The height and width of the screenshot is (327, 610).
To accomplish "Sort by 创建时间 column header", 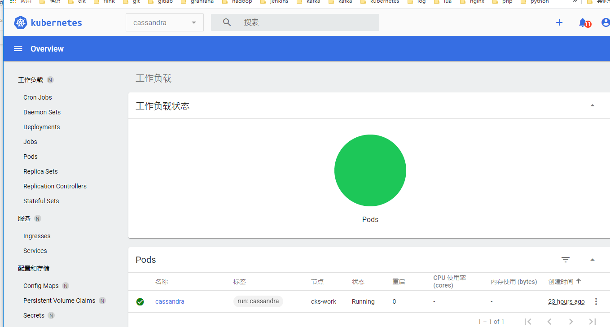I will tap(561, 282).
